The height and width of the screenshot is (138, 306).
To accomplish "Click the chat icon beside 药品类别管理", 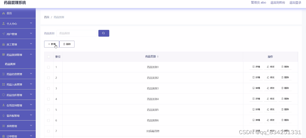I will tap(3, 55).
